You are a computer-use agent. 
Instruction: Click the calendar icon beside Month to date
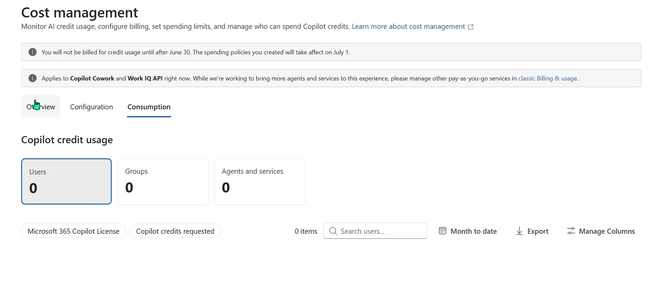pyautogui.click(x=442, y=231)
